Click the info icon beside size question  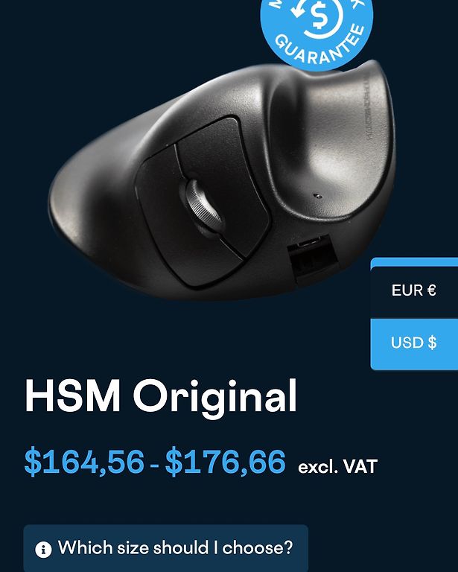point(43,549)
